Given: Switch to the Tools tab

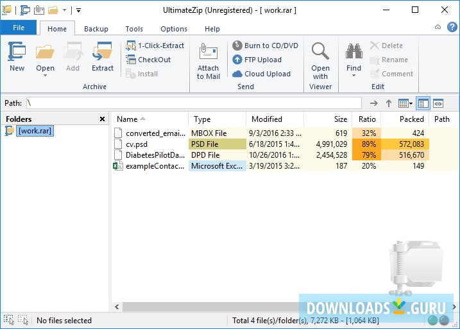Looking at the screenshot, I should coord(134,29).
